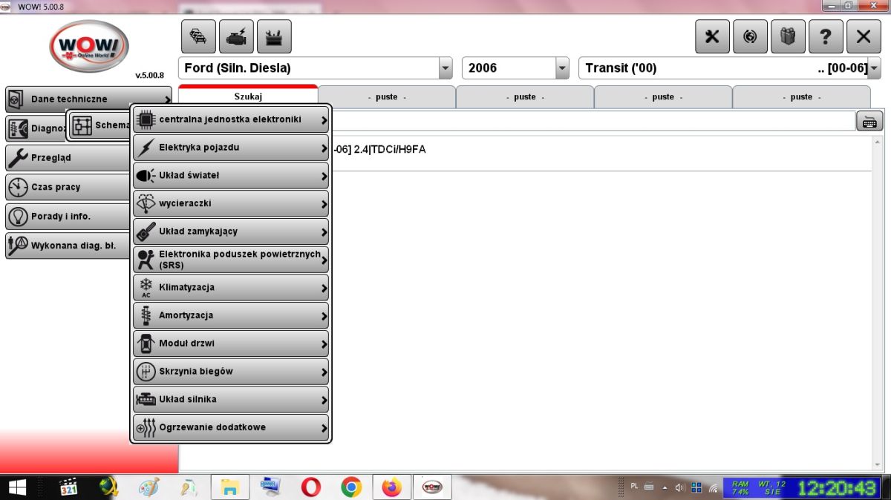Click the PL language indicator in tray

tap(634, 486)
